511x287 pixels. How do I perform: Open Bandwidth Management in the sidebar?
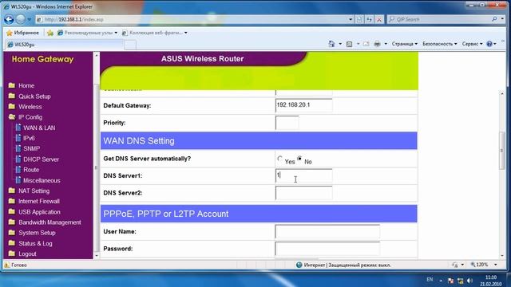point(50,222)
